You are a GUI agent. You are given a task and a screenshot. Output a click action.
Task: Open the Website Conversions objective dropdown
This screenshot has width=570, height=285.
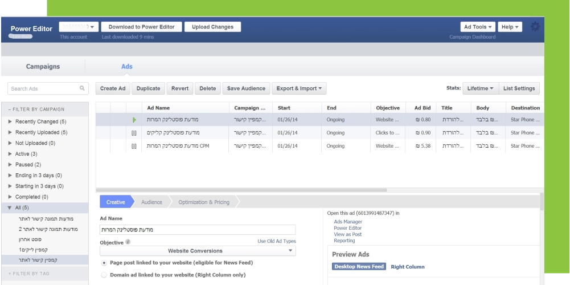click(198, 251)
